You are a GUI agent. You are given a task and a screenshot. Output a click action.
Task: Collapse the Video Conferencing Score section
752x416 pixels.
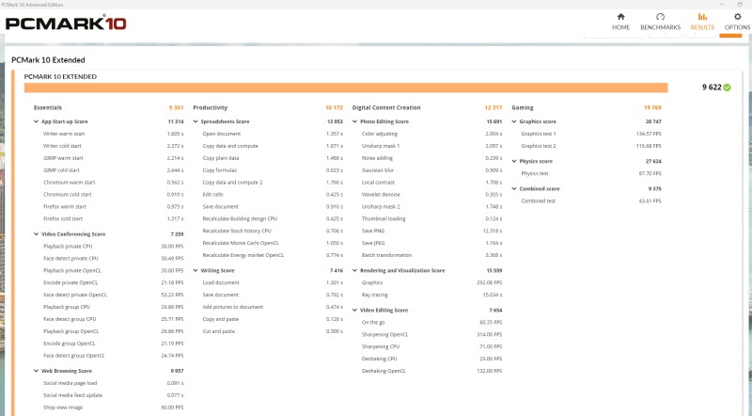(36, 234)
